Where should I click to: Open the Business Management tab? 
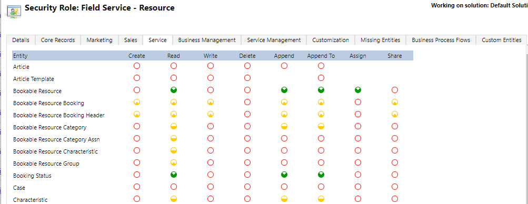coord(207,40)
